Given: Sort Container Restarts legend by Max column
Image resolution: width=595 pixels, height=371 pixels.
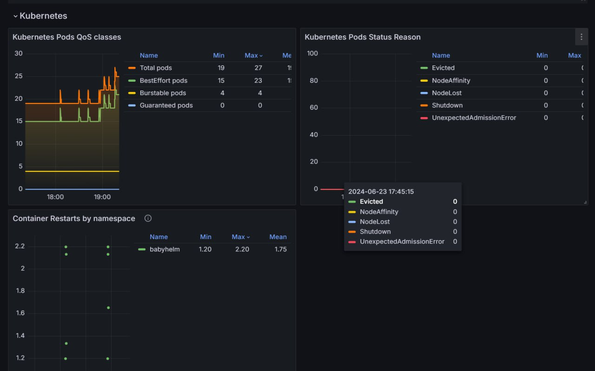Looking at the screenshot, I should [x=241, y=237].
